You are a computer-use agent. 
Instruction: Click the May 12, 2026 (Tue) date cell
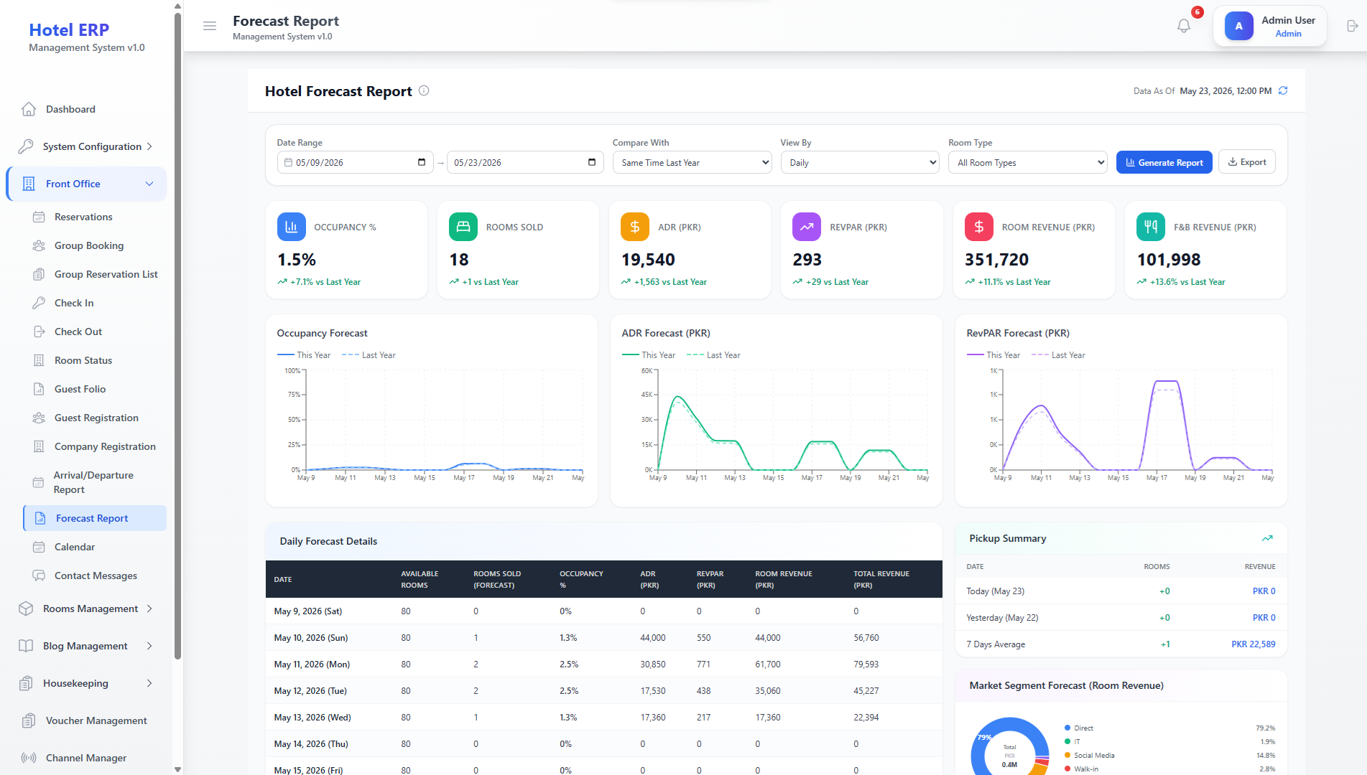tap(310, 691)
